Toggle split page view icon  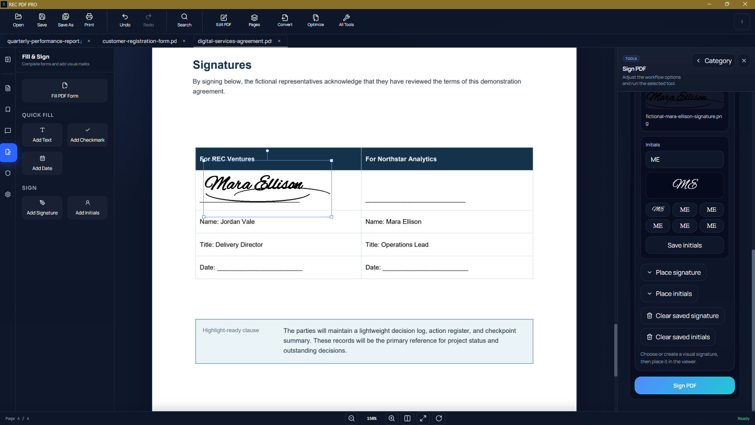pyautogui.click(x=407, y=418)
